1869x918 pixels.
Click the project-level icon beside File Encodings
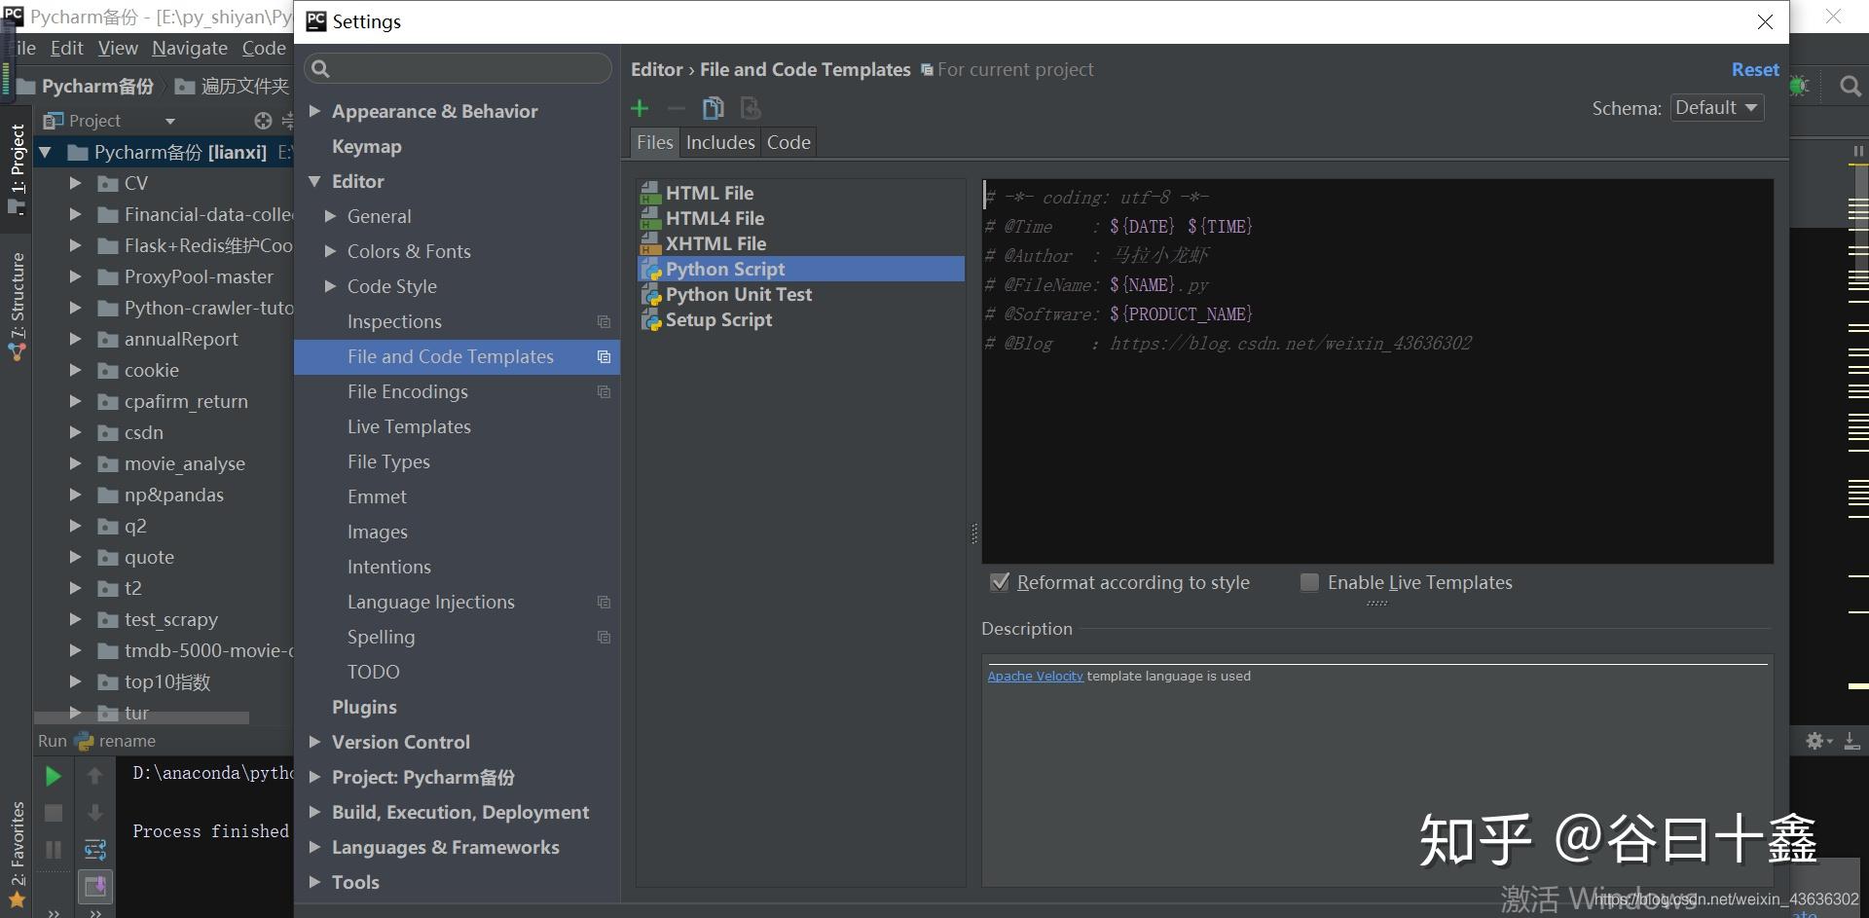604,392
